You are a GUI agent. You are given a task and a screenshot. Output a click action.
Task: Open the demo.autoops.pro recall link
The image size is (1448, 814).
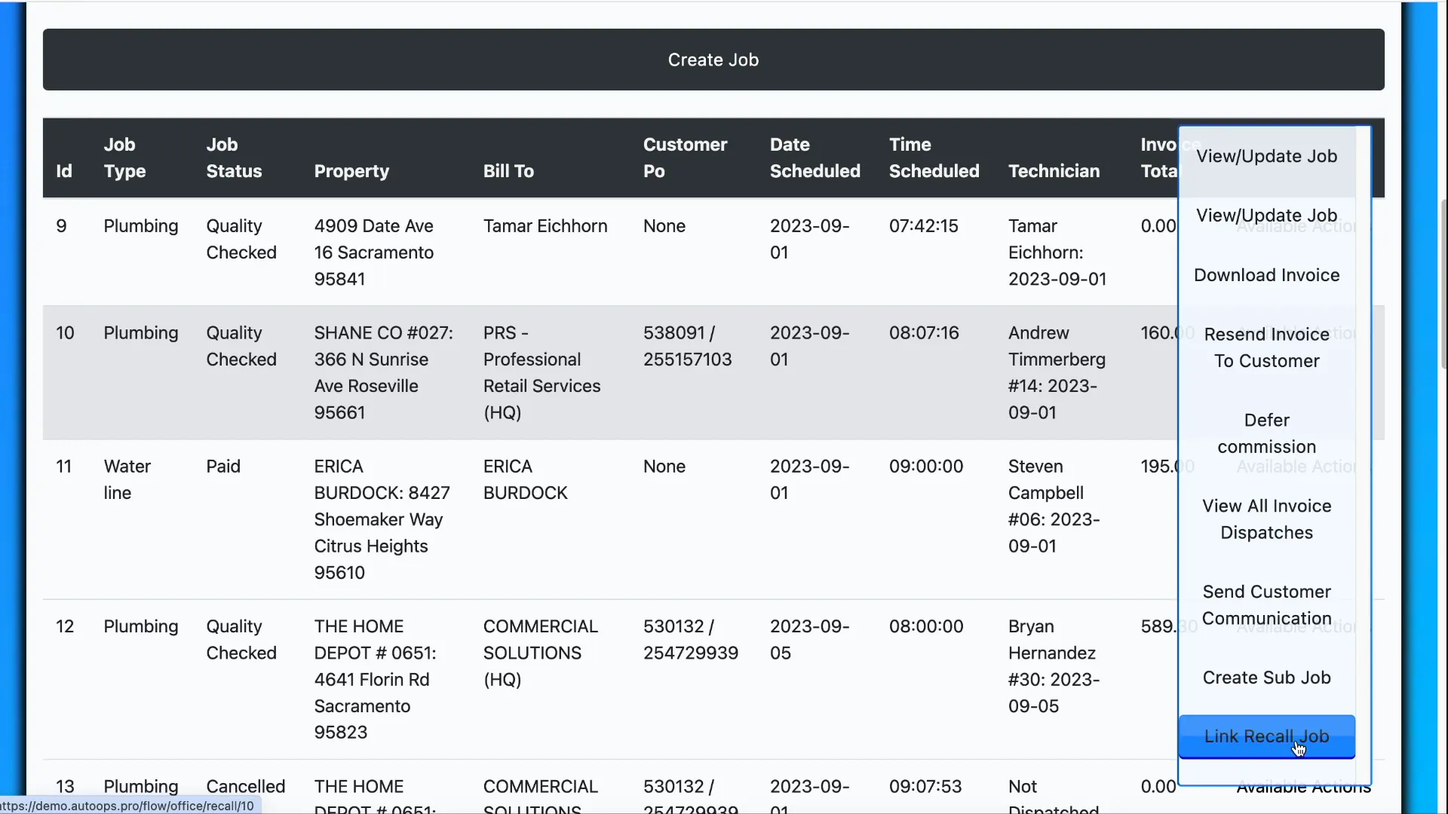click(x=128, y=805)
